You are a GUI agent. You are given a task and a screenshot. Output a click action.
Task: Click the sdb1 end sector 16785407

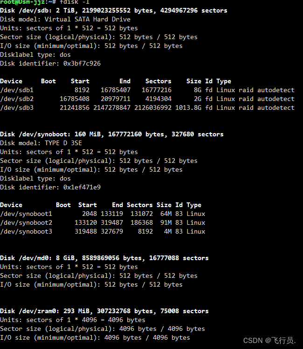tap(116, 90)
